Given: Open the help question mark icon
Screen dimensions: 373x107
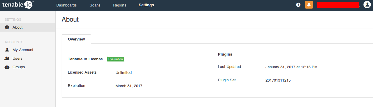Looking at the screenshot, I should point(298,5).
